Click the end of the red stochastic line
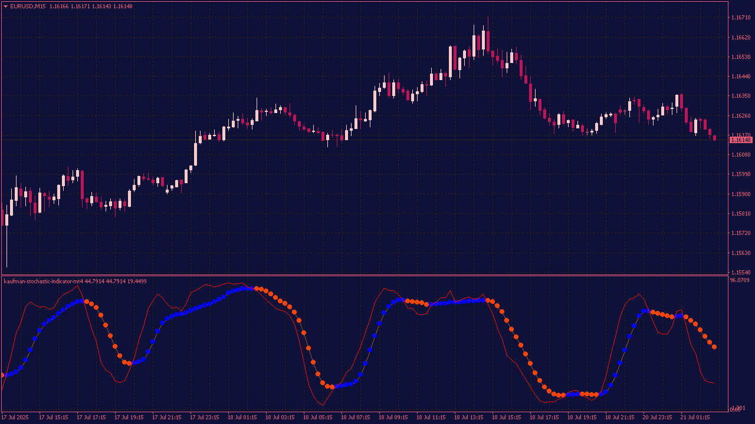 click(714, 383)
